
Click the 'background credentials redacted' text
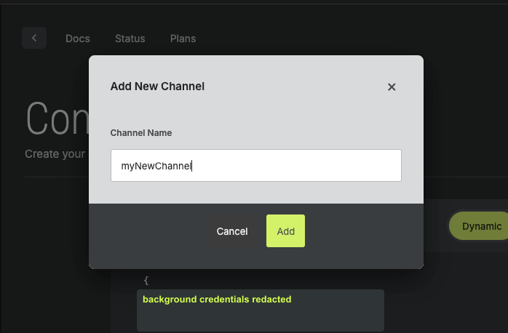217,300
